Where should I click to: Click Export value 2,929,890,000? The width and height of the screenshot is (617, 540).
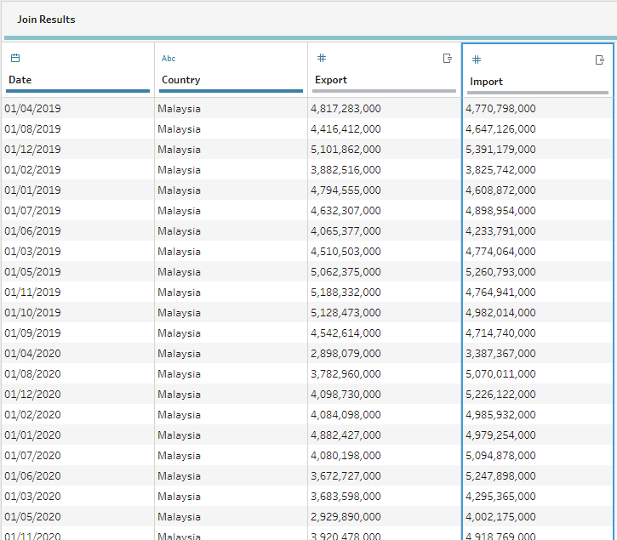(346, 517)
